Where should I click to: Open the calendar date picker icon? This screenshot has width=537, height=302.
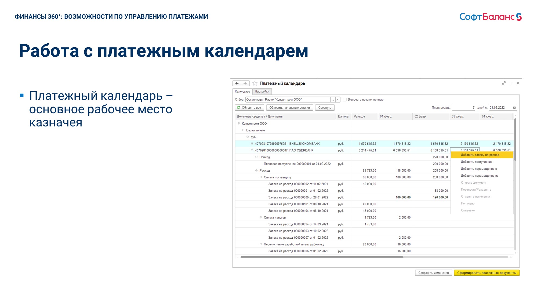coord(514,108)
